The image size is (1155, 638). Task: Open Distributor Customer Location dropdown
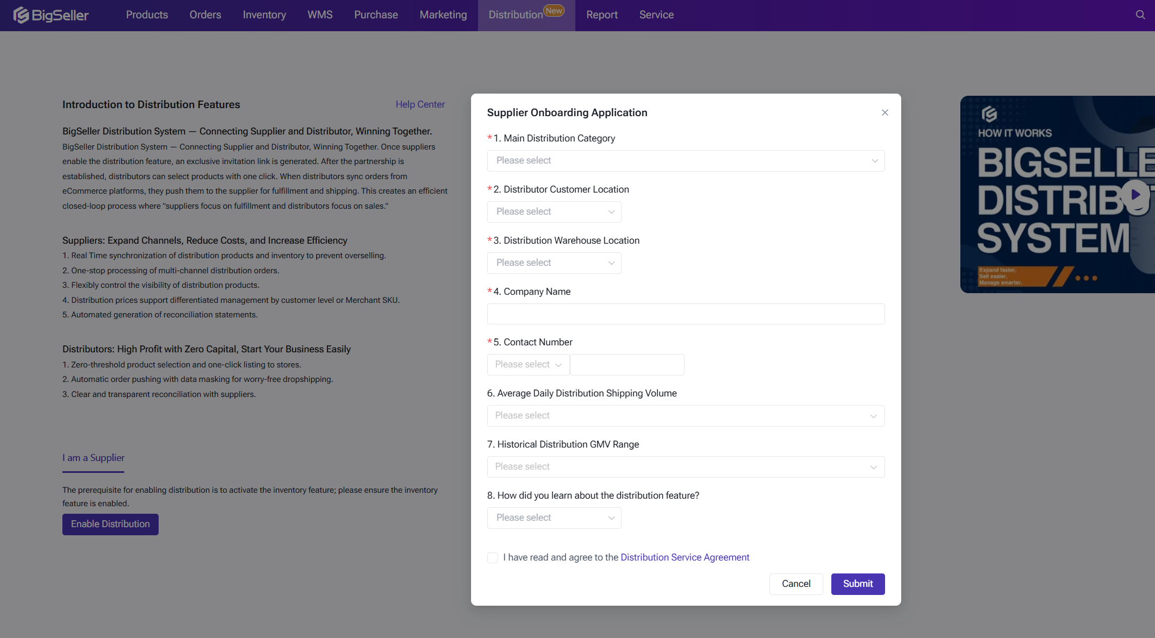554,212
